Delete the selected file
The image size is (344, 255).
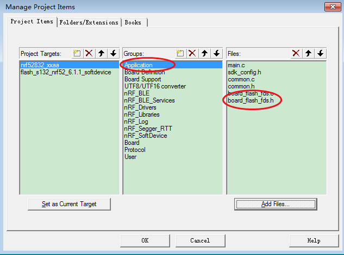pos(296,53)
